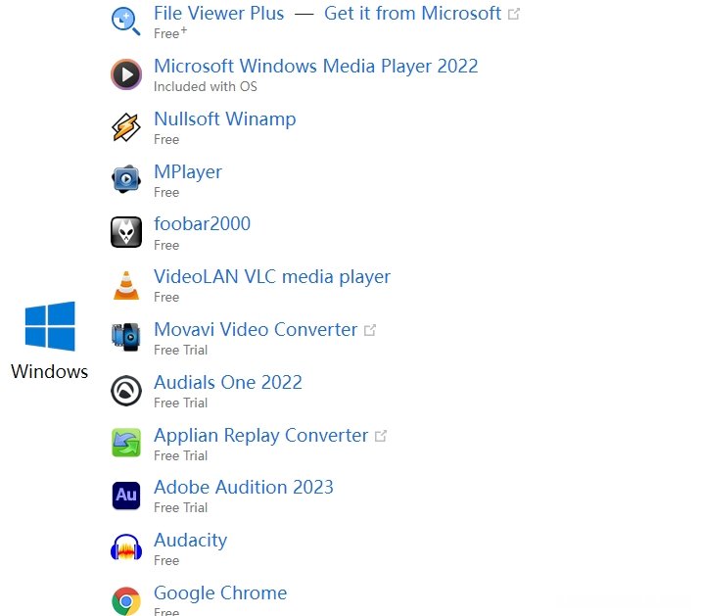Click the Included with OS text
The height and width of the screenshot is (616, 701).
click(x=206, y=86)
